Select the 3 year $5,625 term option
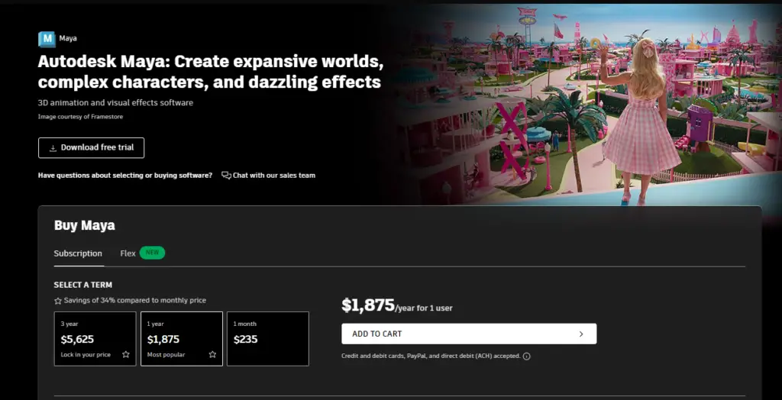The height and width of the screenshot is (400, 782). coord(95,338)
